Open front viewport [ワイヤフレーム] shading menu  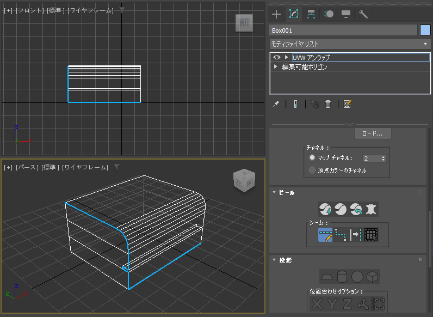(x=91, y=10)
